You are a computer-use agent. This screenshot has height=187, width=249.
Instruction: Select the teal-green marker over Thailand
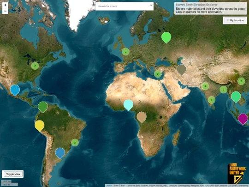[236, 97]
